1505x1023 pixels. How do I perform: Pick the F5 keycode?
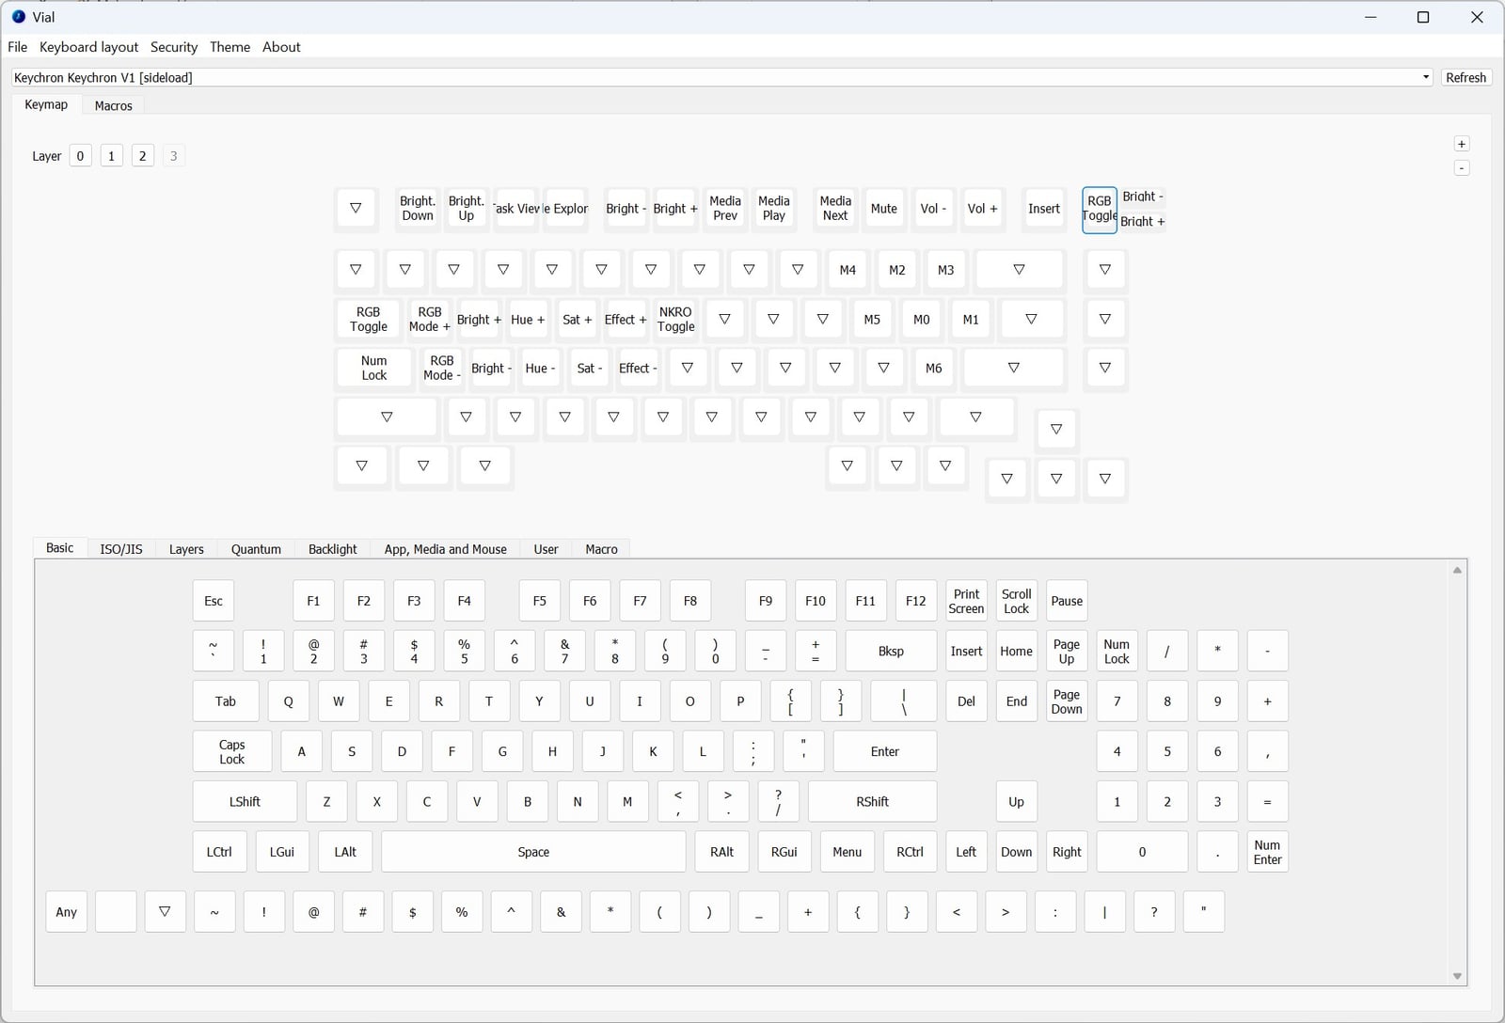(540, 601)
